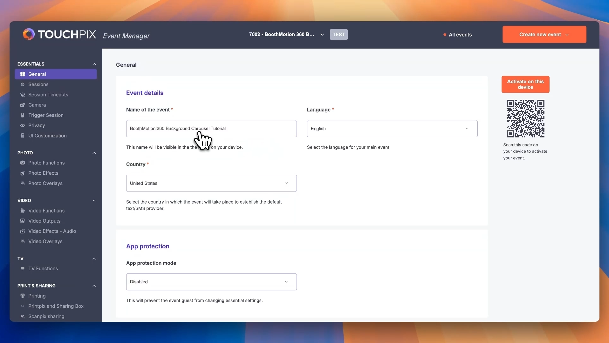Go to Session Timeouts settings
Image resolution: width=609 pixels, height=343 pixels.
[48, 95]
